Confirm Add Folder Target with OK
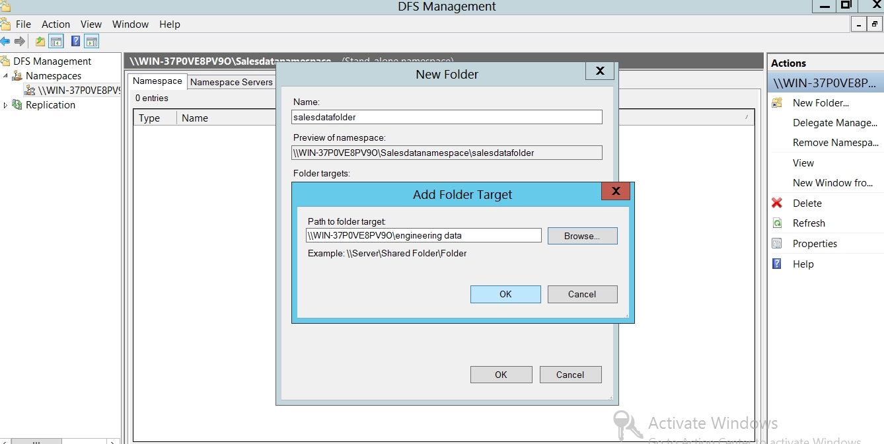 click(x=505, y=294)
